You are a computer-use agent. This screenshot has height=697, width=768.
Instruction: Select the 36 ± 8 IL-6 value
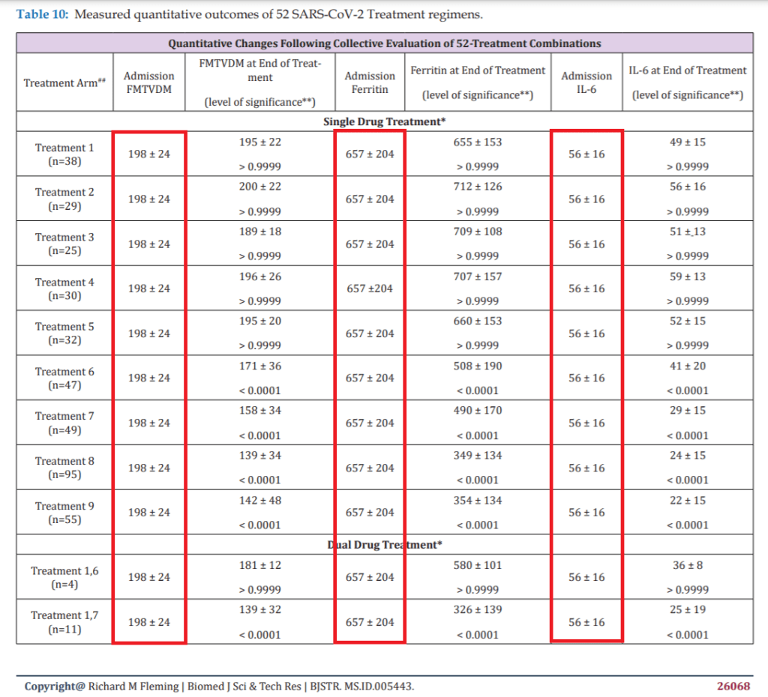(x=688, y=565)
